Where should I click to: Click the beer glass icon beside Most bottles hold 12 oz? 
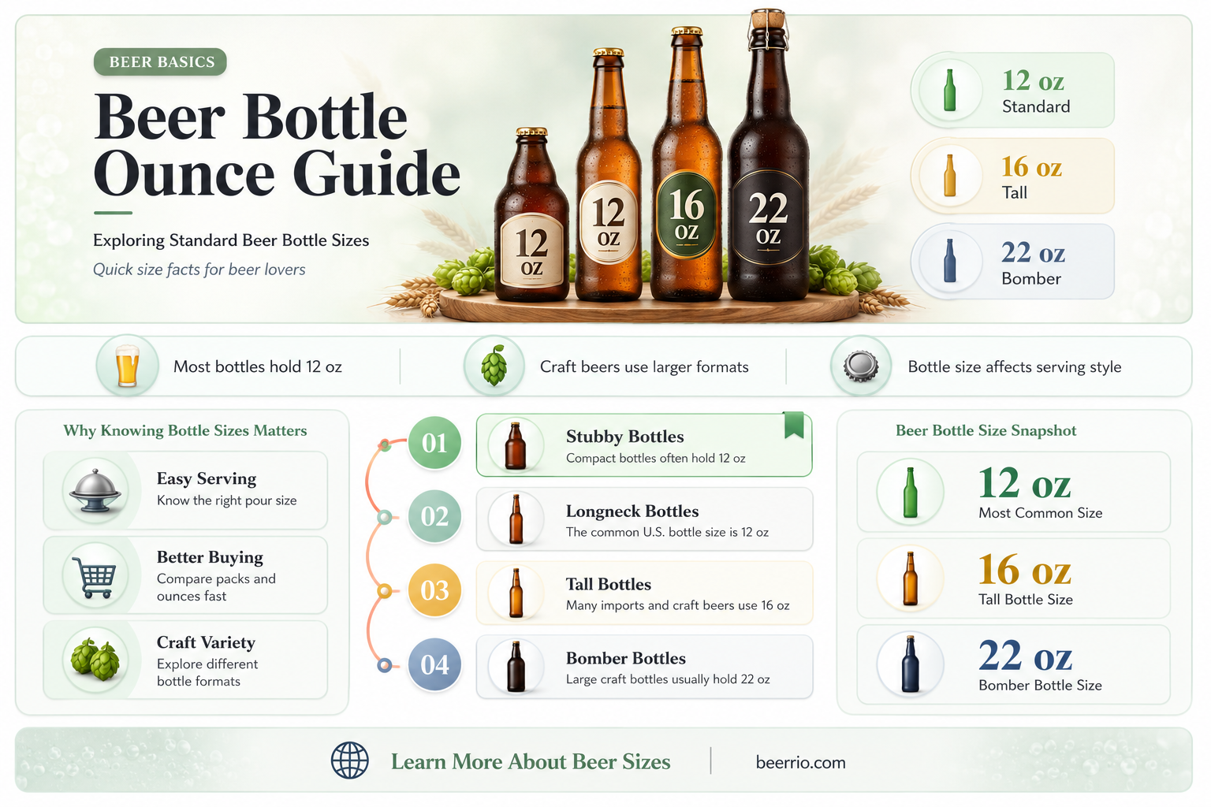click(127, 366)
